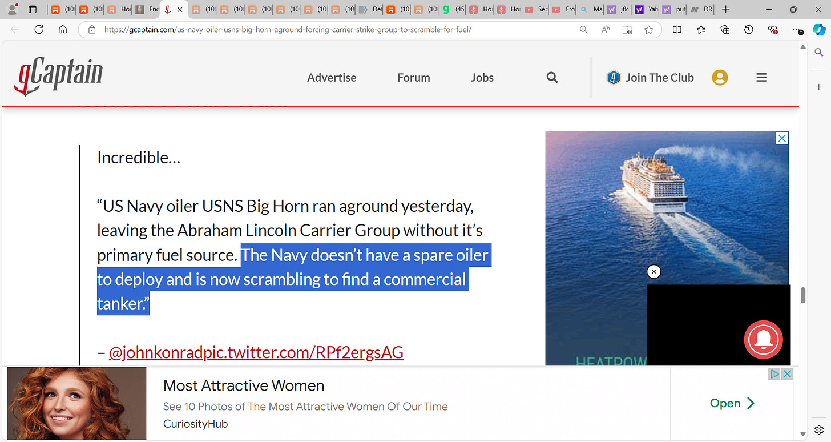Start Read Aloud from address bar

(605, 30)
